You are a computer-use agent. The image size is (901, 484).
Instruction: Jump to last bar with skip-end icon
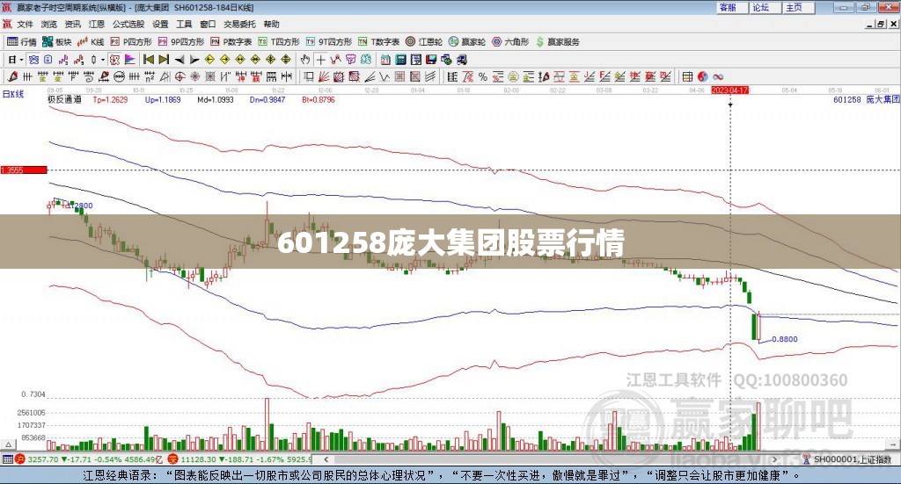[x=164, y=60]
